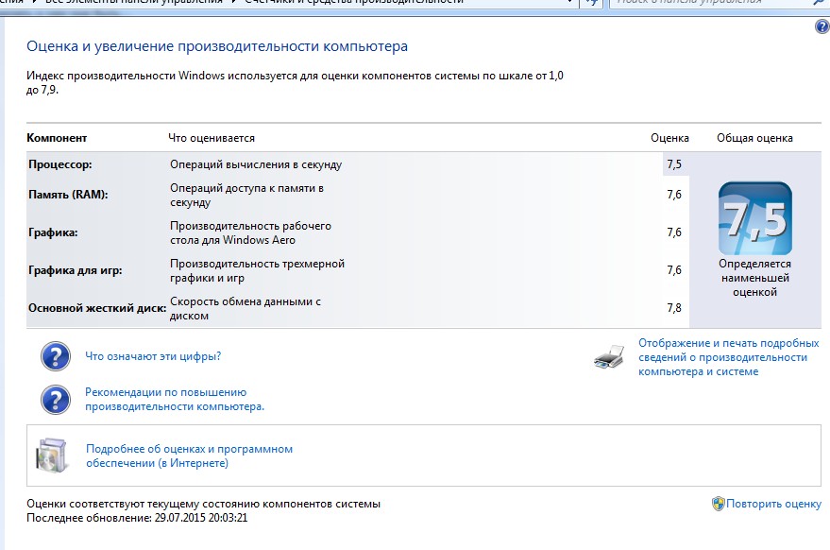Open 'Рекомендации по повышению производительности компьютера' link
The image size is (830, 550).
pyautogui.click(x=174, y=400)
